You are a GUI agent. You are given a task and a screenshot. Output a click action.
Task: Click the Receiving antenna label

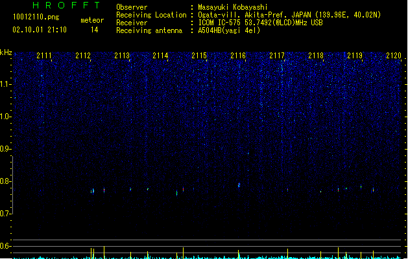[149, 30]
